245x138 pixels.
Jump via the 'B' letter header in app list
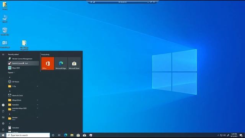[x=10, y=114]
